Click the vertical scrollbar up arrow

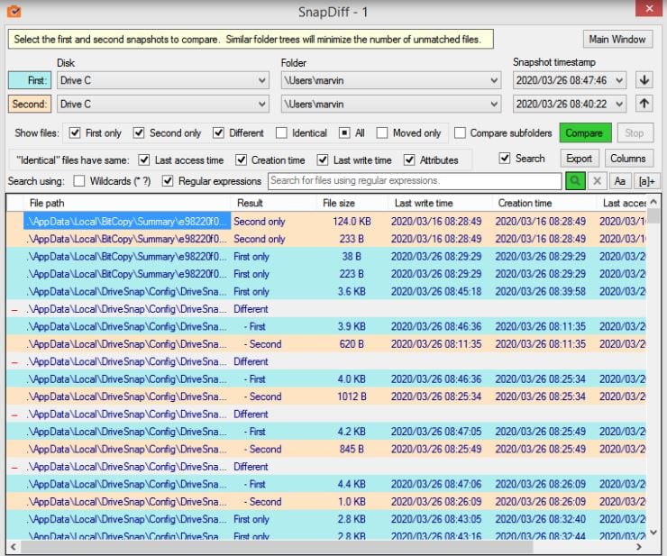[x=653, y=202]
